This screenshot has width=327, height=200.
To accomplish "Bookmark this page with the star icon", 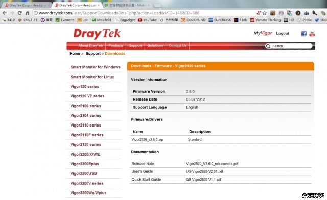I will pos(265,13).
